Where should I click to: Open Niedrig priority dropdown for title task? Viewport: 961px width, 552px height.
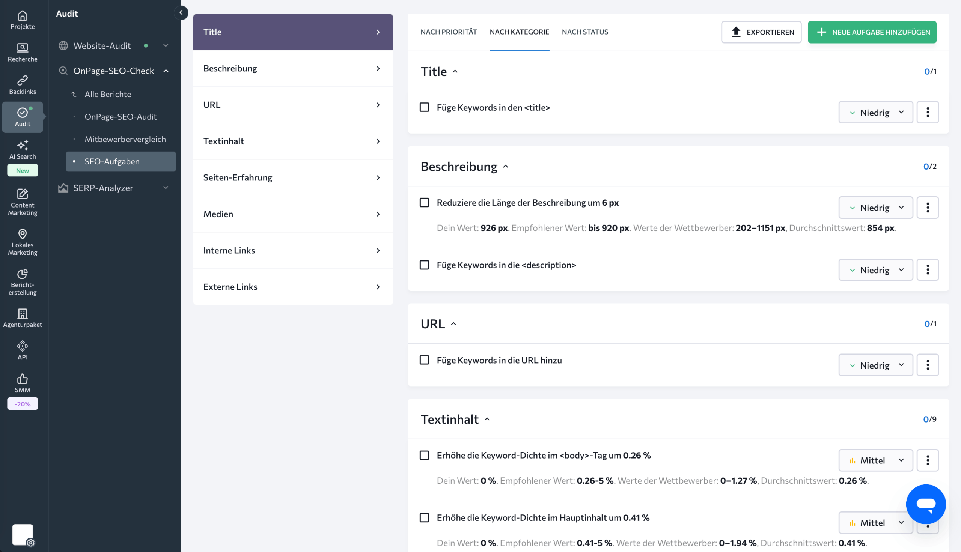click(876, 112)
